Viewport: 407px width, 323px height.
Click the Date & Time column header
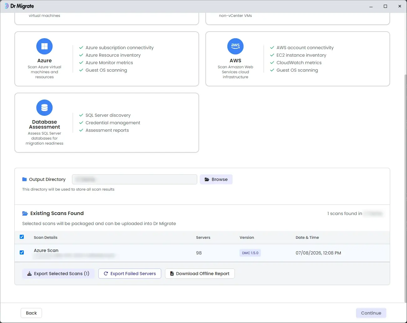pyautogui.click(x=307, y=238)
